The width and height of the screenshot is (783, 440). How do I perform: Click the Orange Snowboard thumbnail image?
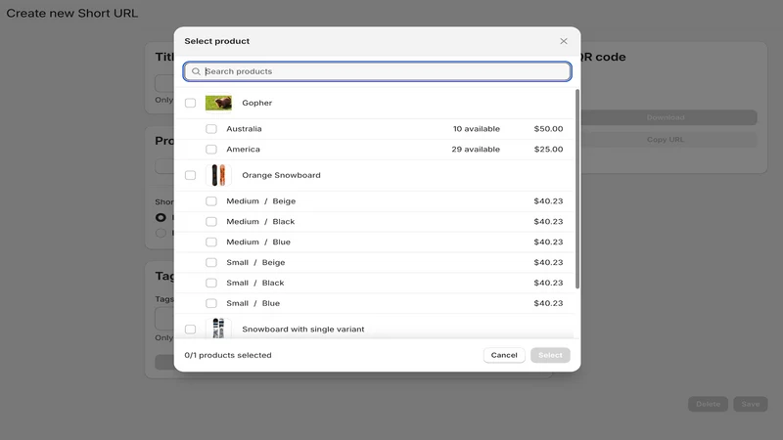click(x=218, y=175)
